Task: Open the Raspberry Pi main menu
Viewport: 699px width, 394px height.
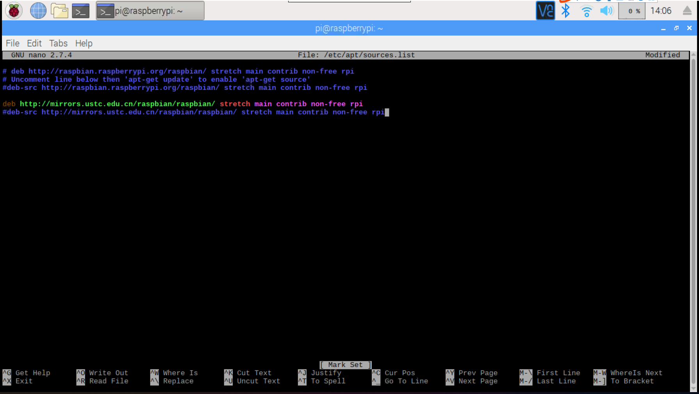Action: pyautogui.click(x=14, y=11)
